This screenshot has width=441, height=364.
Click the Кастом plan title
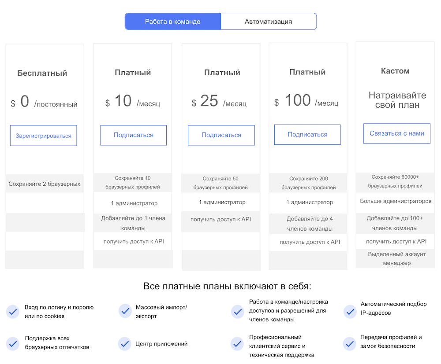tap(395, 71)
